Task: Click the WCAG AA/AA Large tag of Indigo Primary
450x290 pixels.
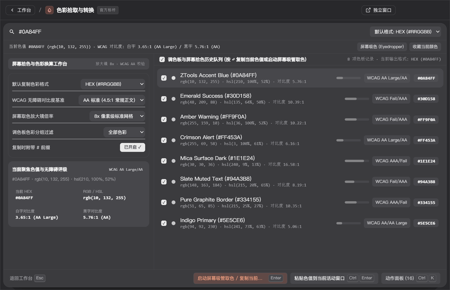Action: point(387,223)
